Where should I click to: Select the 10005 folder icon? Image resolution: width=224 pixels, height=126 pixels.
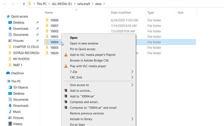pos(47,48)
